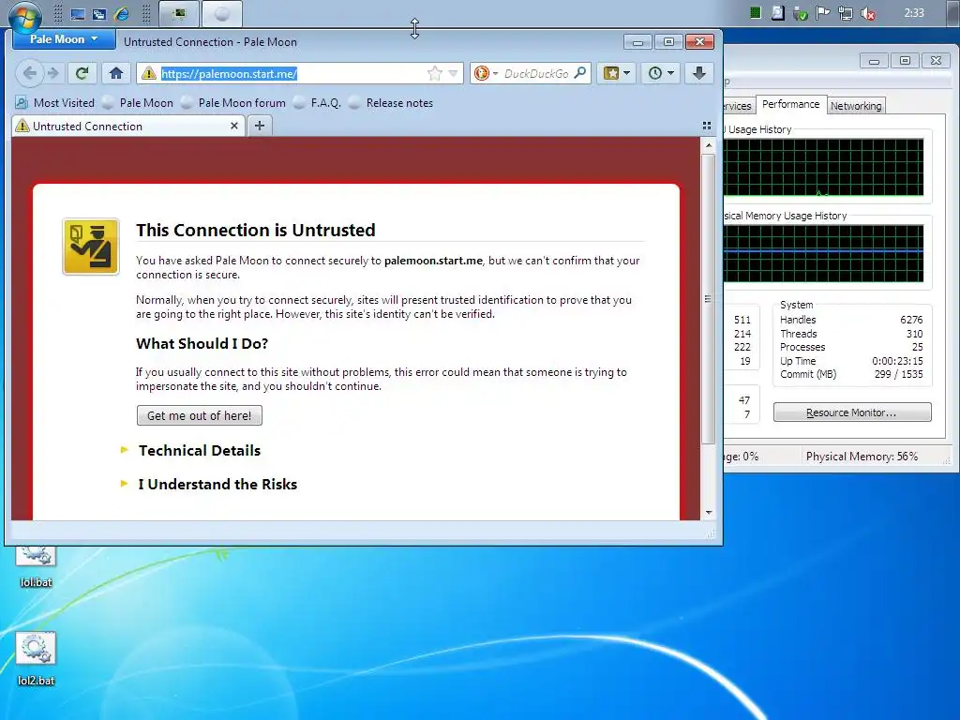
Task: Open the Downloads arrow button
Action: point(698,73)
